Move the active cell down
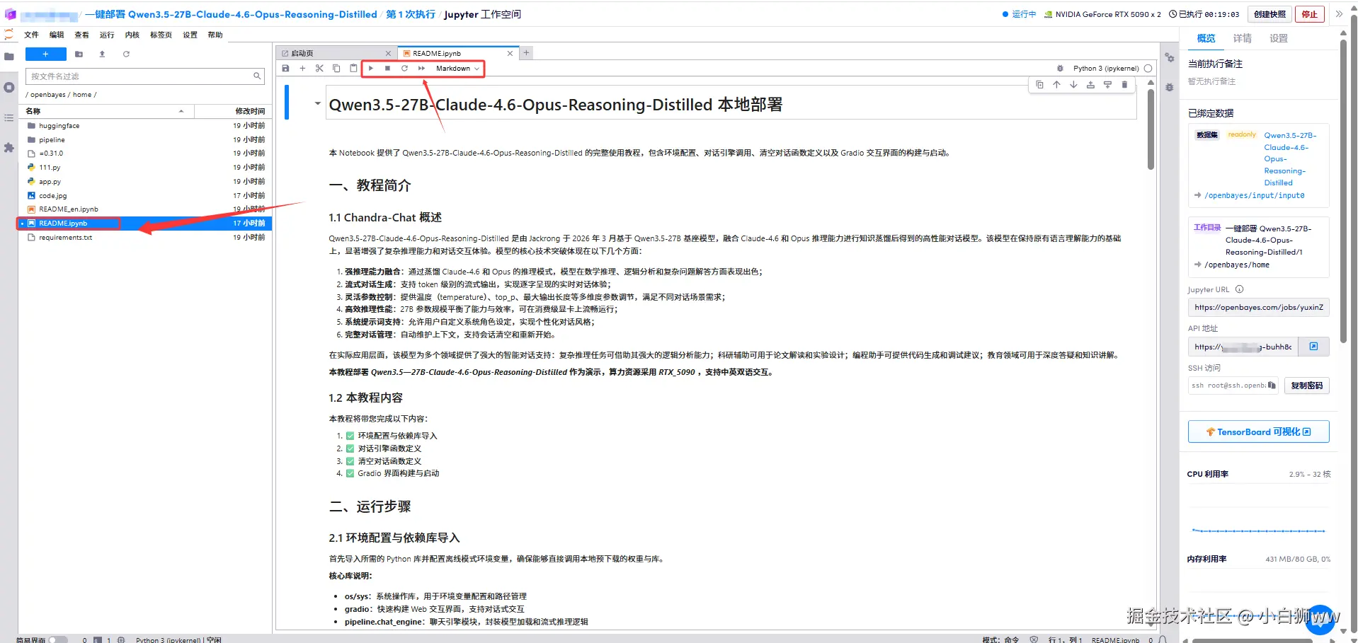1358x643 pixels. (1073, 85)
